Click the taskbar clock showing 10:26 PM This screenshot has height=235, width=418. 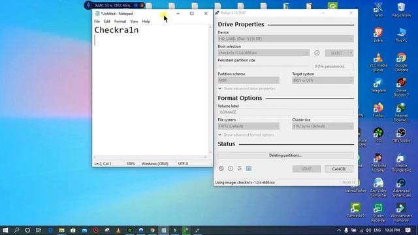click(x=392, y=230)
